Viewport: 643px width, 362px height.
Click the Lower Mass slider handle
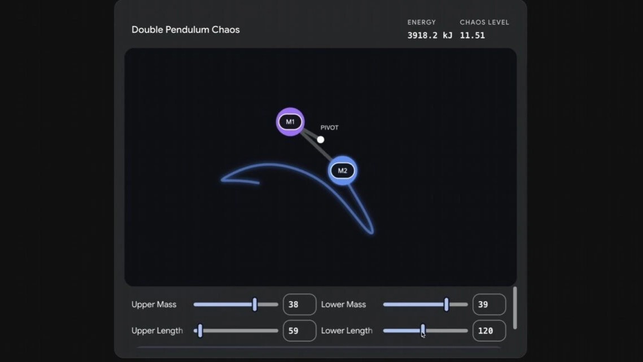click(446, 304)
